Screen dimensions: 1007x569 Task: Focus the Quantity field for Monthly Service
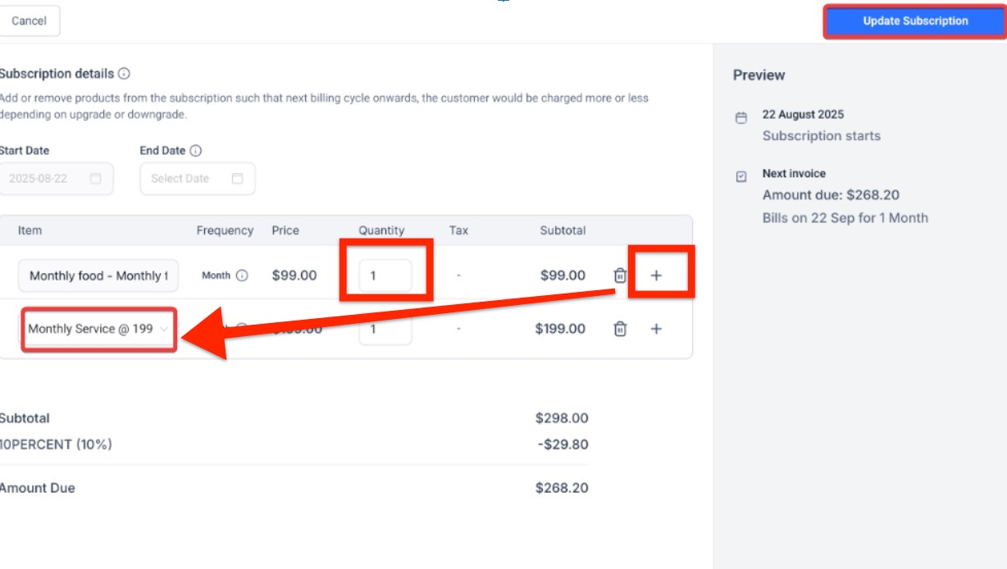[385, 329]
